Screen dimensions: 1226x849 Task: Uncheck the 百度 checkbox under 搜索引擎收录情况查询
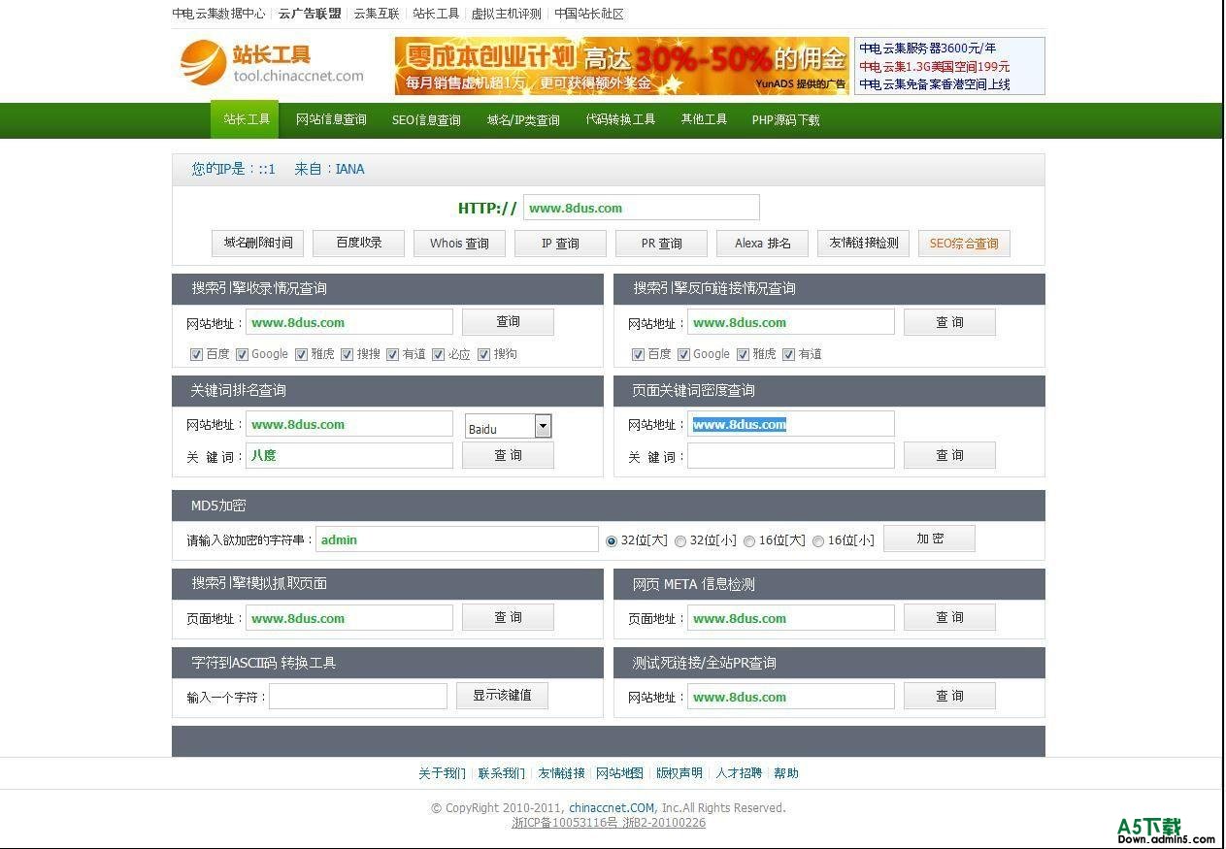[196, 355]
